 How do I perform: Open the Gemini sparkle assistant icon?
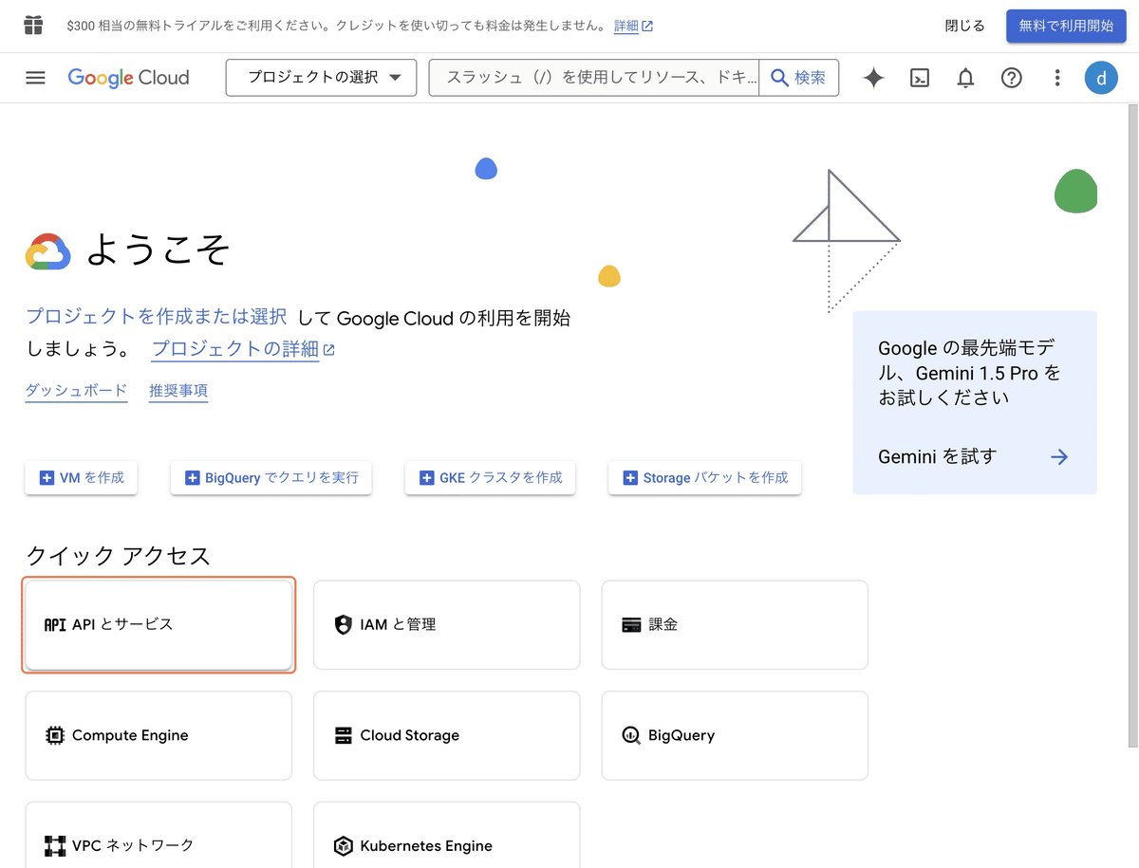873,79
